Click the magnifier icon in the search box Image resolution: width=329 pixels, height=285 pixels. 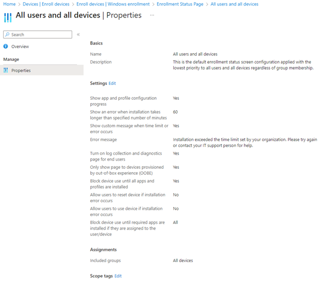pyautogui.click(x=7, y=35)
